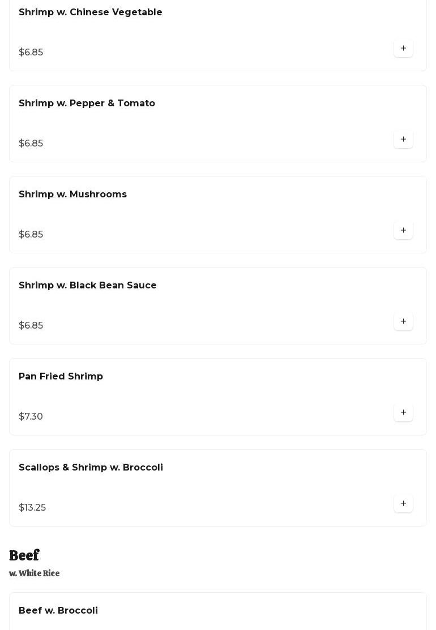Choose Shrimp w. Black Bean Sauce title

click(x=88, y=285)
